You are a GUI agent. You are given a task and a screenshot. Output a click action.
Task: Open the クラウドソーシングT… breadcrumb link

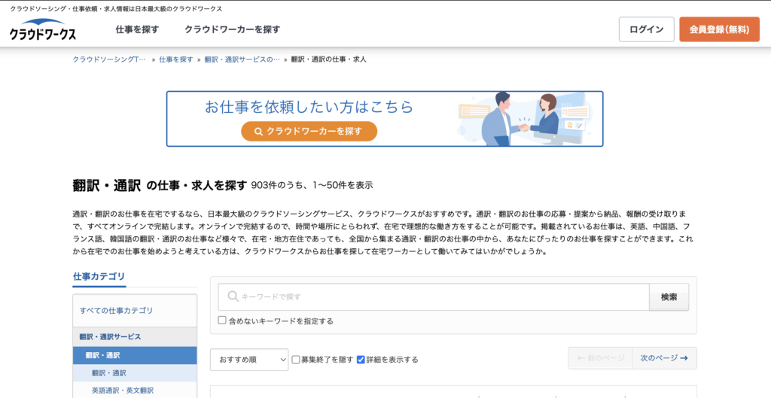click(x=109, y=59)
